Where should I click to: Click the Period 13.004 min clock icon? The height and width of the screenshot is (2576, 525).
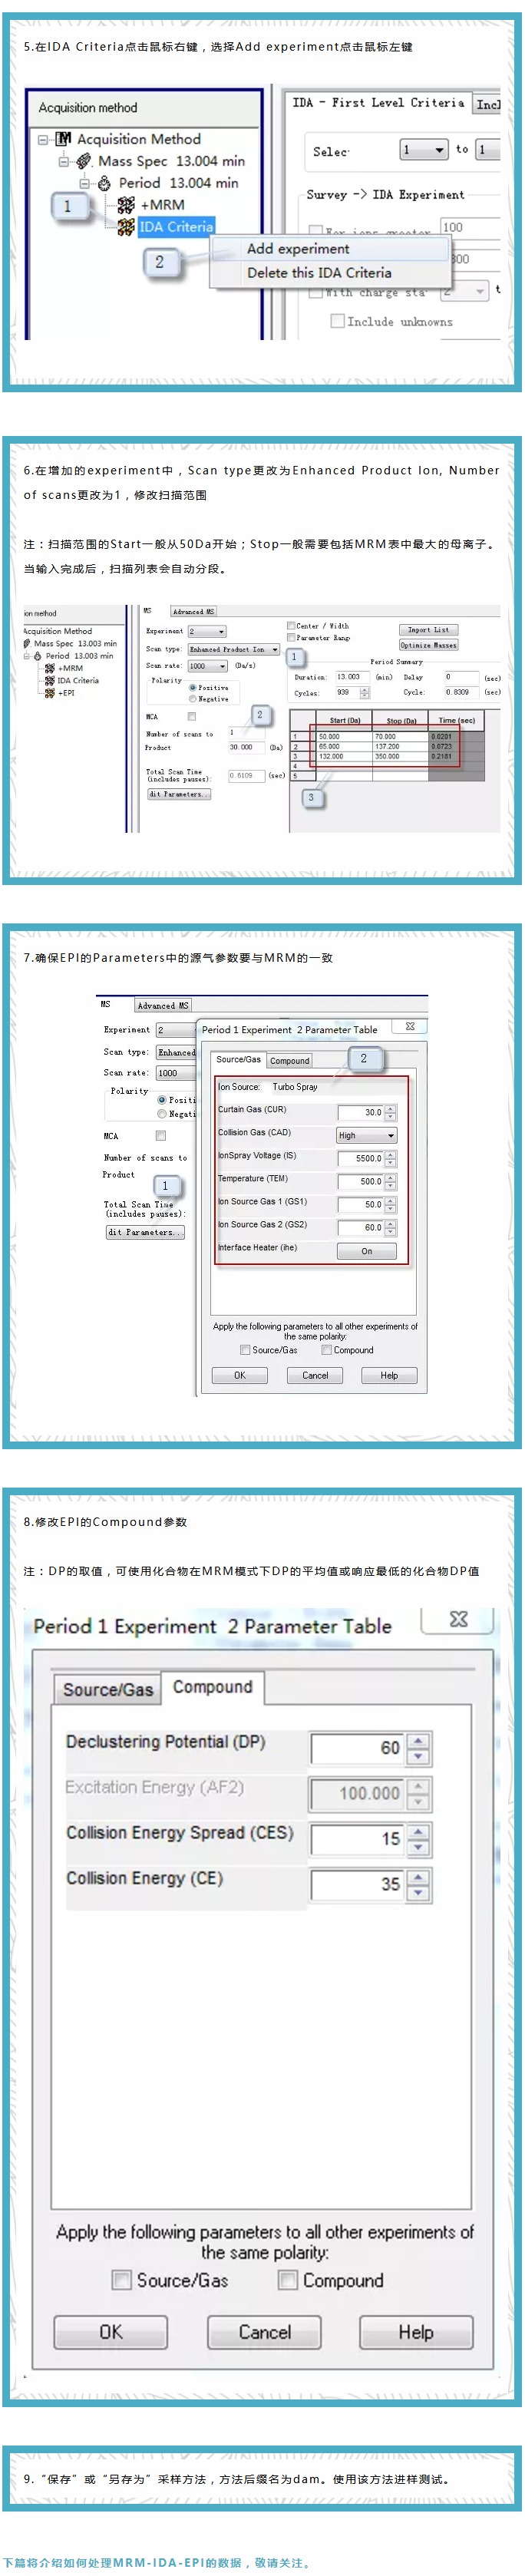(x=104, y=183)
